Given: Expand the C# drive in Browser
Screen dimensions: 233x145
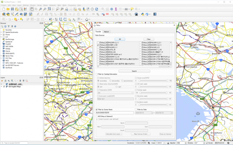Looking at the screenshot, I should (1, 37).
